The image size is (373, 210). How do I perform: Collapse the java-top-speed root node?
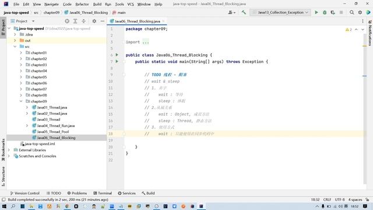(x=9, y=29)
